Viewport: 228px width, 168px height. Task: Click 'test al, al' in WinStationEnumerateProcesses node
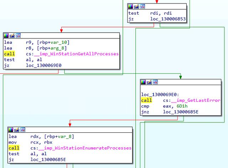pyautogui.click(x=27, y=154)
